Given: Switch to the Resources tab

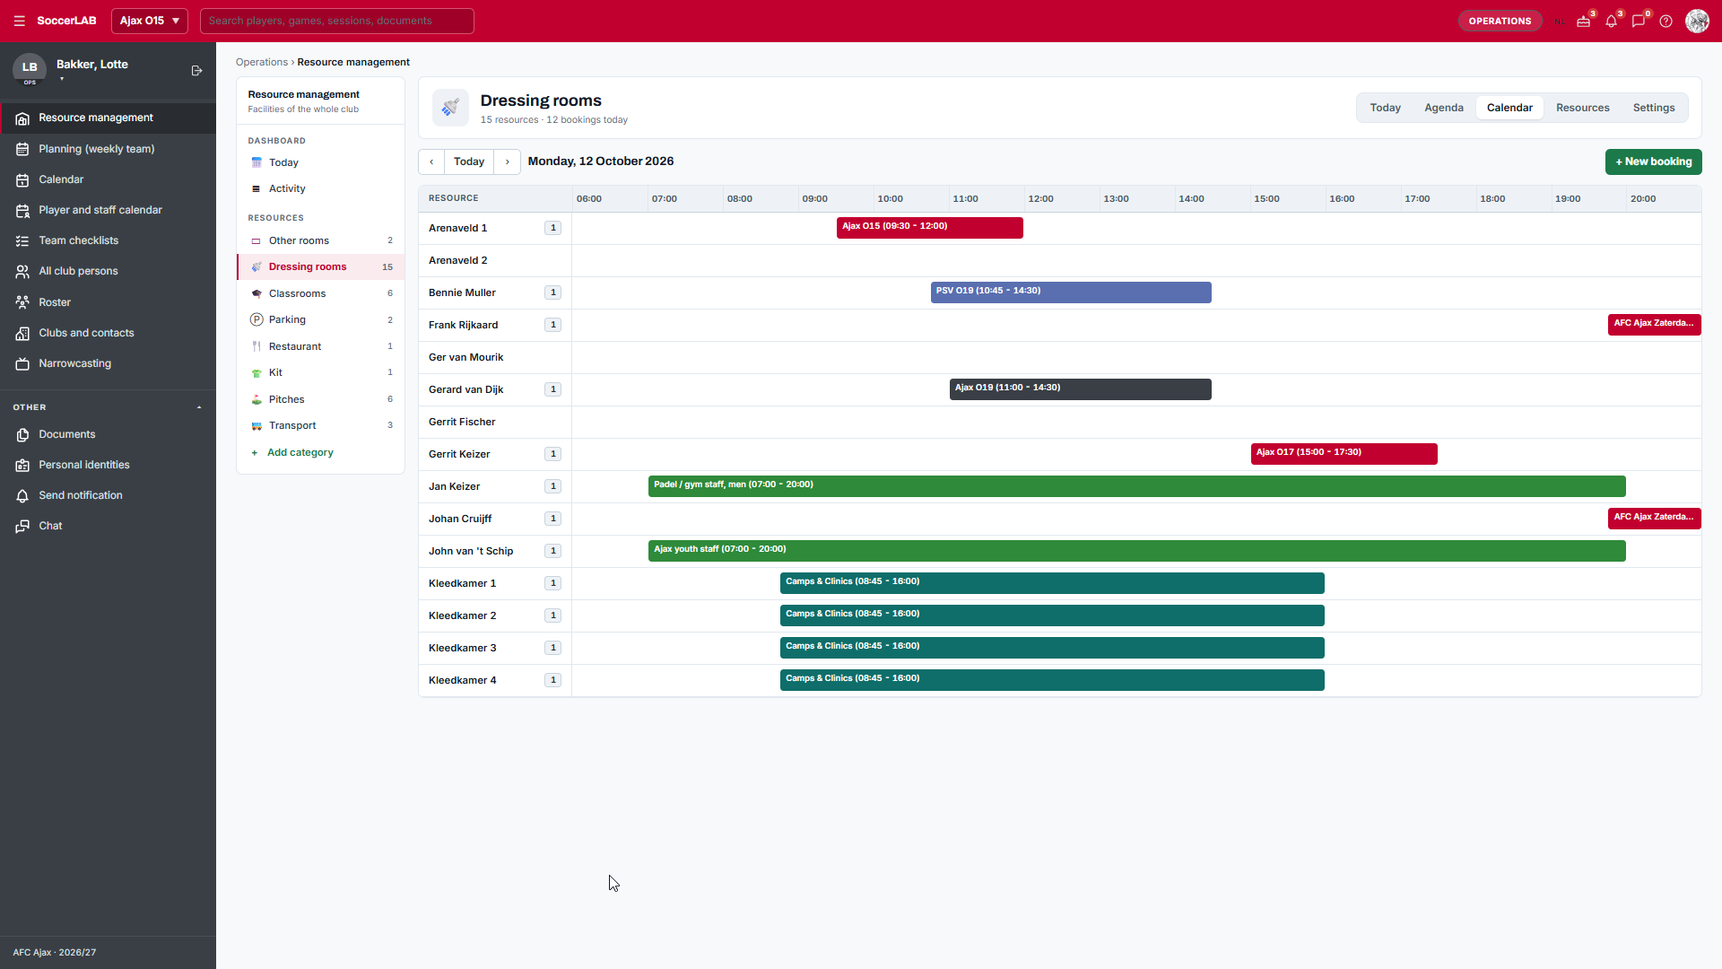Looking at the screenshot, I should (1582, 108).
